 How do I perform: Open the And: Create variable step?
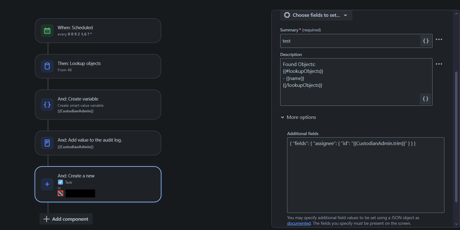coord(98,104)
